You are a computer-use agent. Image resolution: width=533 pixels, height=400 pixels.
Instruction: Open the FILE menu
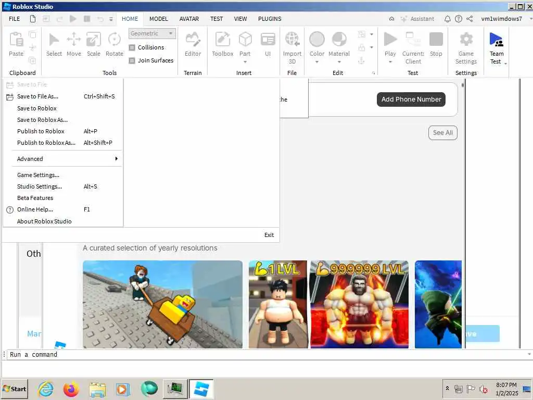14,19
